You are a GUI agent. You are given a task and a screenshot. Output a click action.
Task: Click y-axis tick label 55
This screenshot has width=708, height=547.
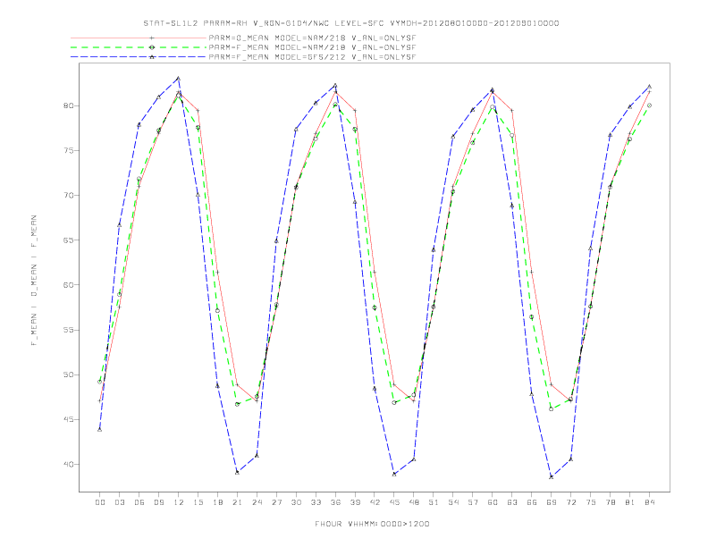[68, 330]
